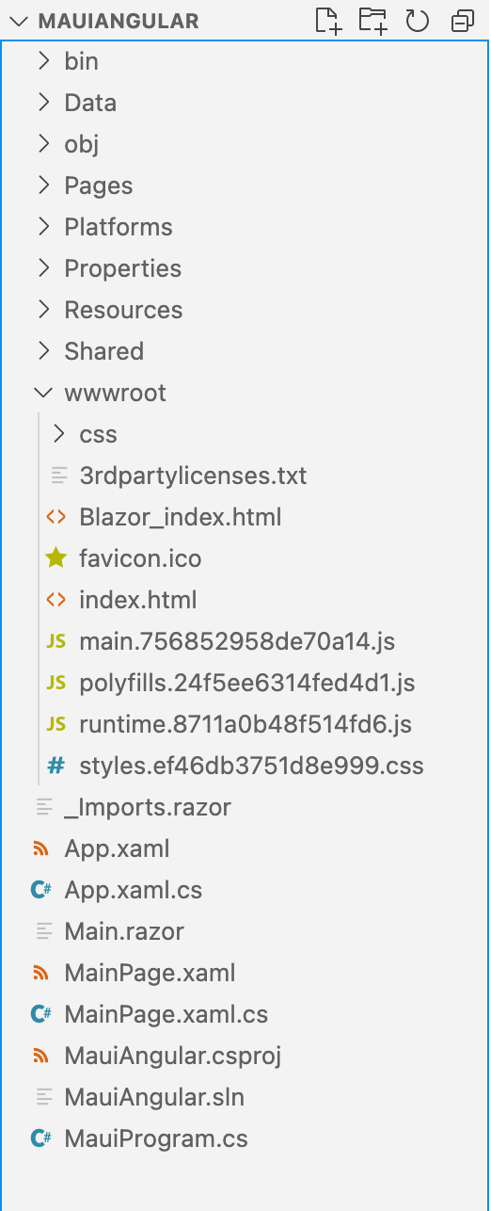Screen dimensions: 491x1211
Task: Collapse the MAUIANGULAR section header
Action: (x=21, y=21)
